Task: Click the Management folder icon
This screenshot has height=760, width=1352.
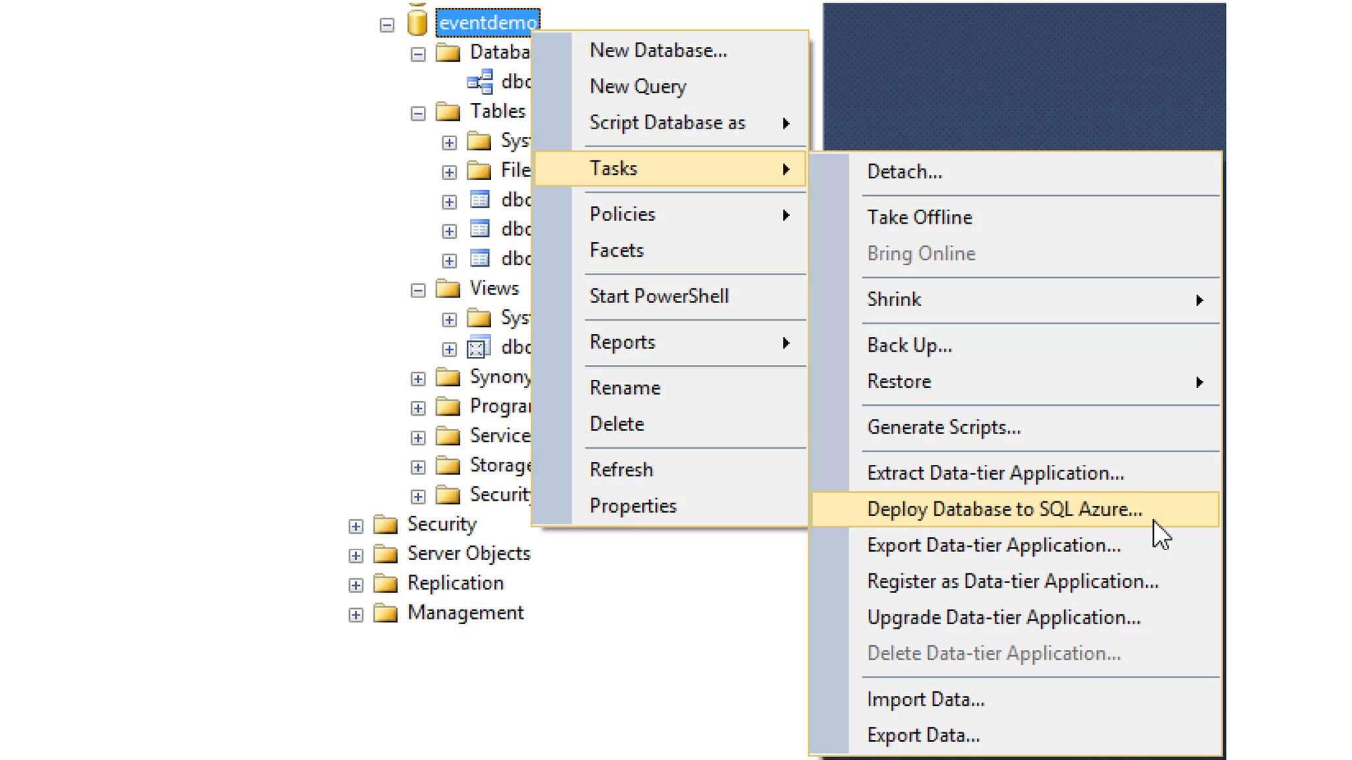Action: click(x=386, y=614)
